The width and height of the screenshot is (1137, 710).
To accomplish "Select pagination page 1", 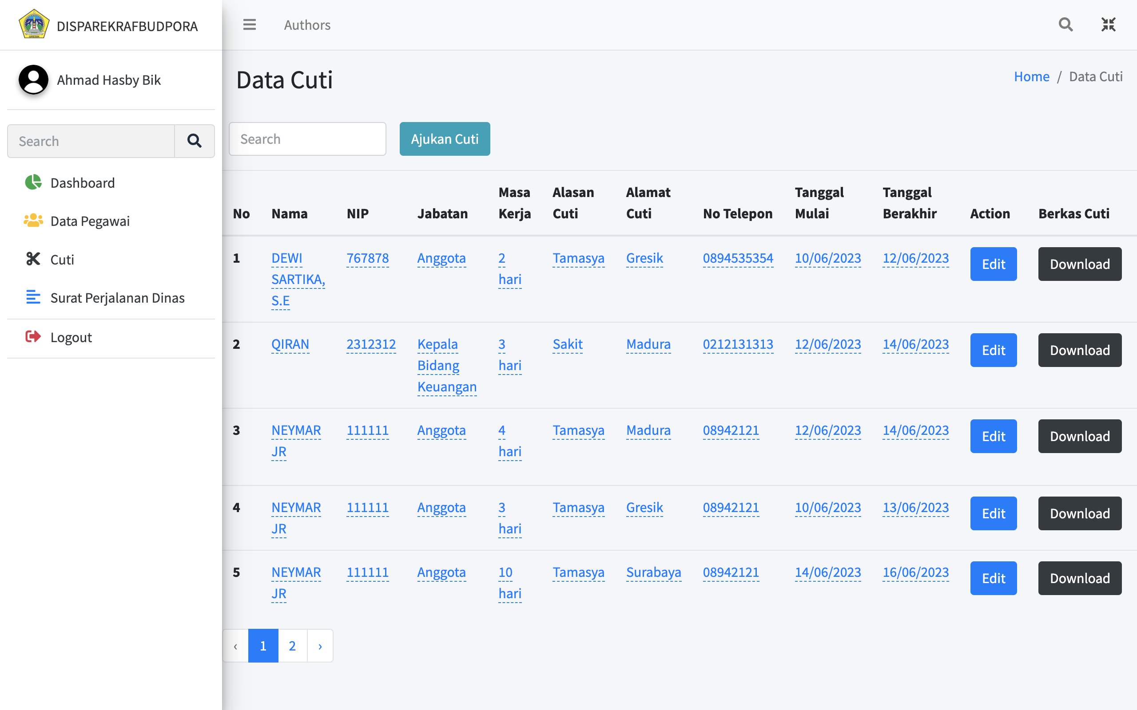I will 263,646.
